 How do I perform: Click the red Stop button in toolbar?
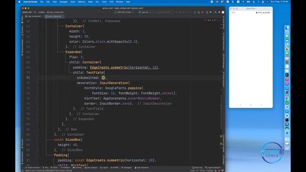[x=202, y=12]
